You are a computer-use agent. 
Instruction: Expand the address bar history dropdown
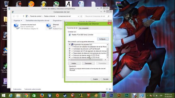(78, 16)
